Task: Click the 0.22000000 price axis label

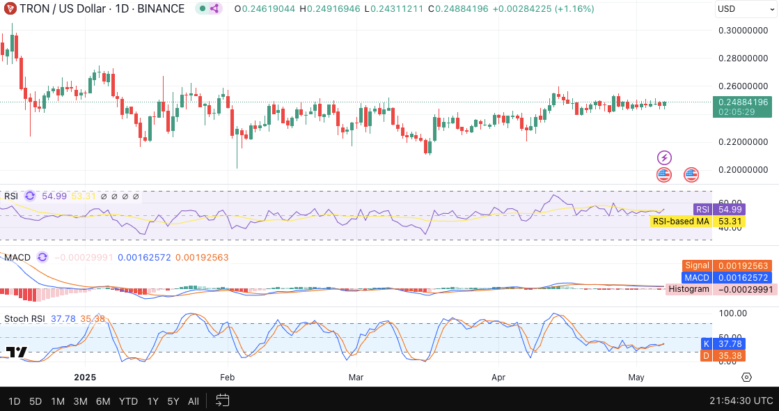Action: coord(743,142)
